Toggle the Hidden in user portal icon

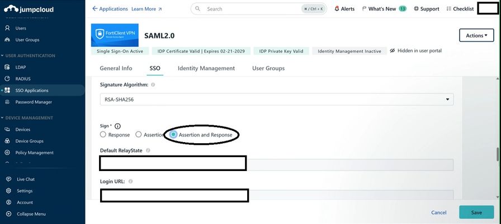click(x=393, y=51)
